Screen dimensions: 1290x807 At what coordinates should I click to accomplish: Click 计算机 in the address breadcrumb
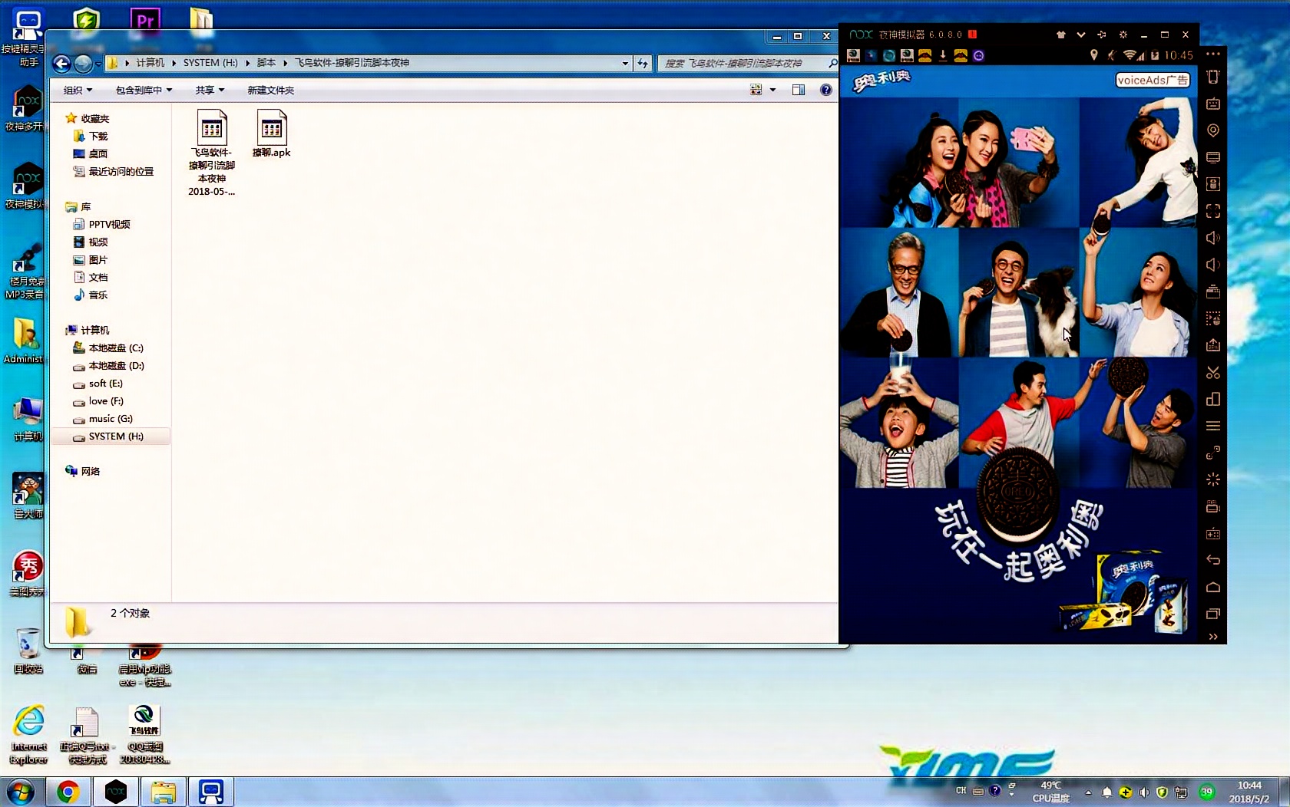click(150, 63)
